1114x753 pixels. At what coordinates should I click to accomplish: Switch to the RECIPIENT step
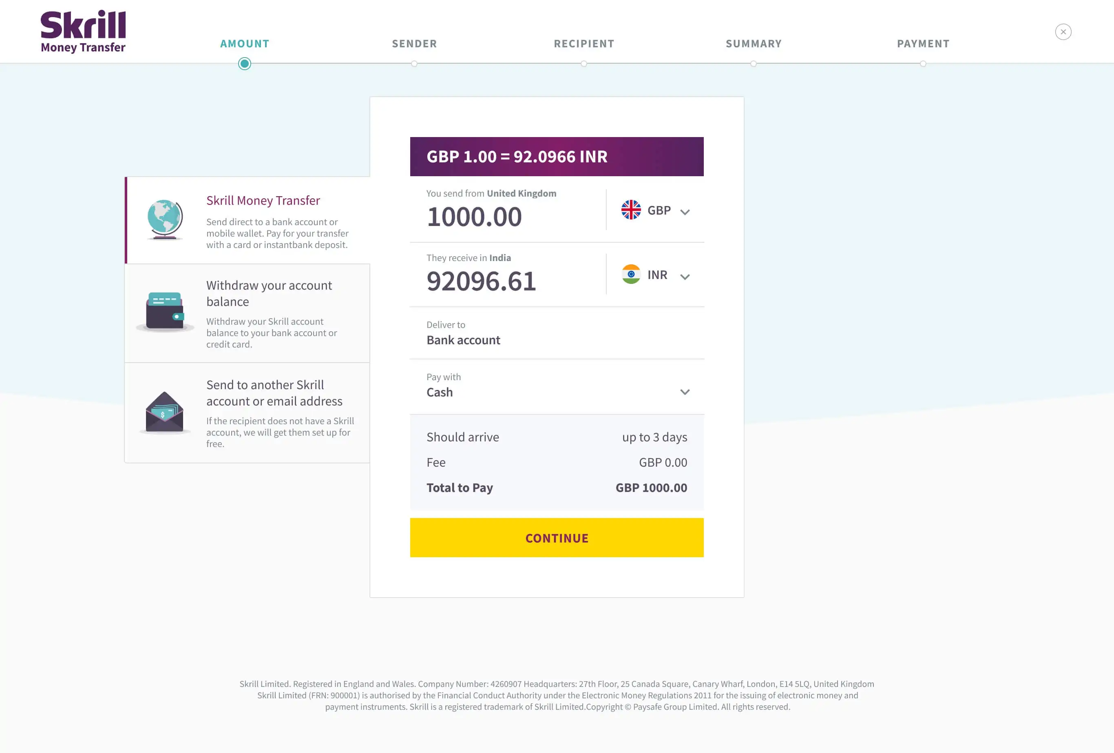584,43
